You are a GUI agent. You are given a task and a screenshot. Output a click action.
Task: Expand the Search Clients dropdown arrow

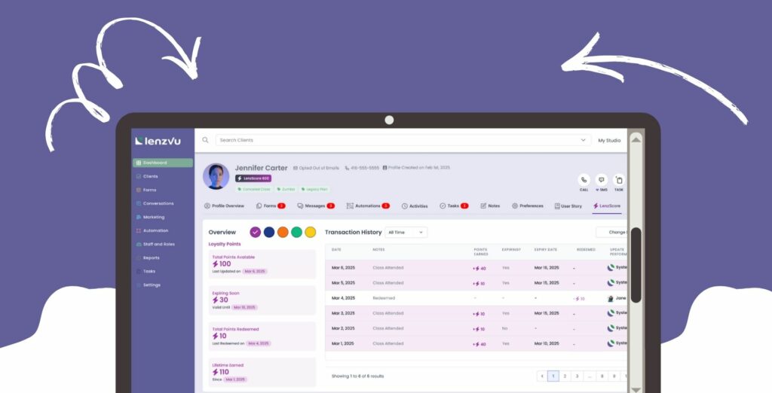pos(583,140)
